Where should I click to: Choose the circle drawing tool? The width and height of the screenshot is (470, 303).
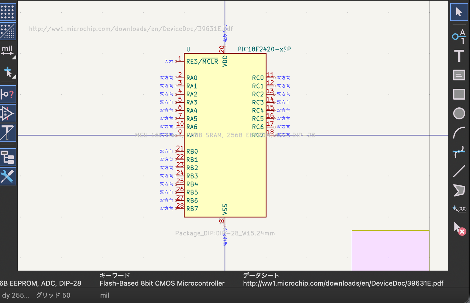[x=459, y=113]
